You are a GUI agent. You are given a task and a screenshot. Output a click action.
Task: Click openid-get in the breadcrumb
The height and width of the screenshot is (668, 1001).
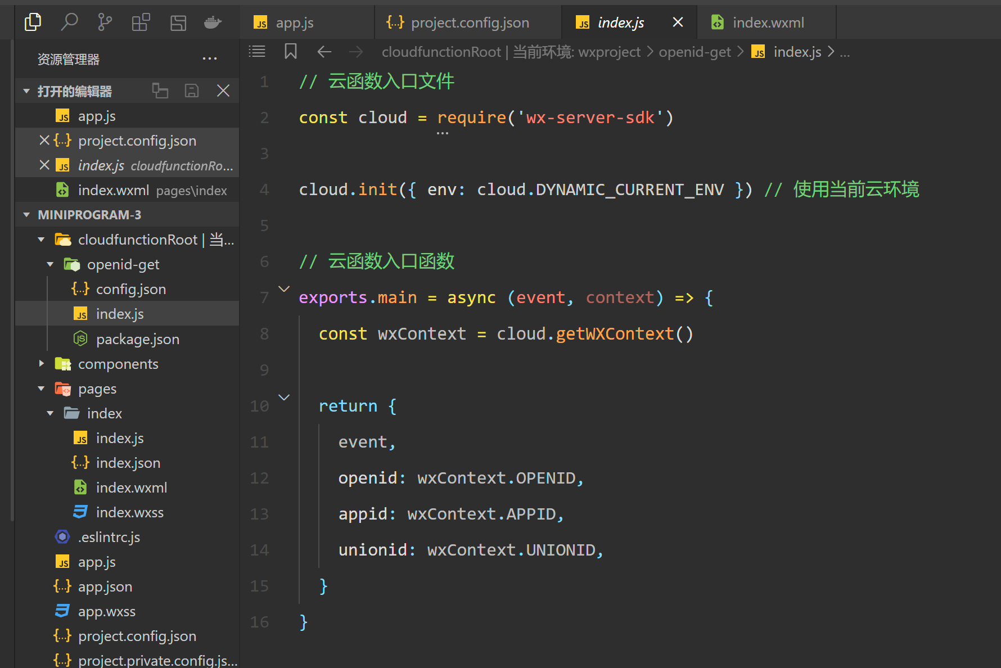coord(695,51)
